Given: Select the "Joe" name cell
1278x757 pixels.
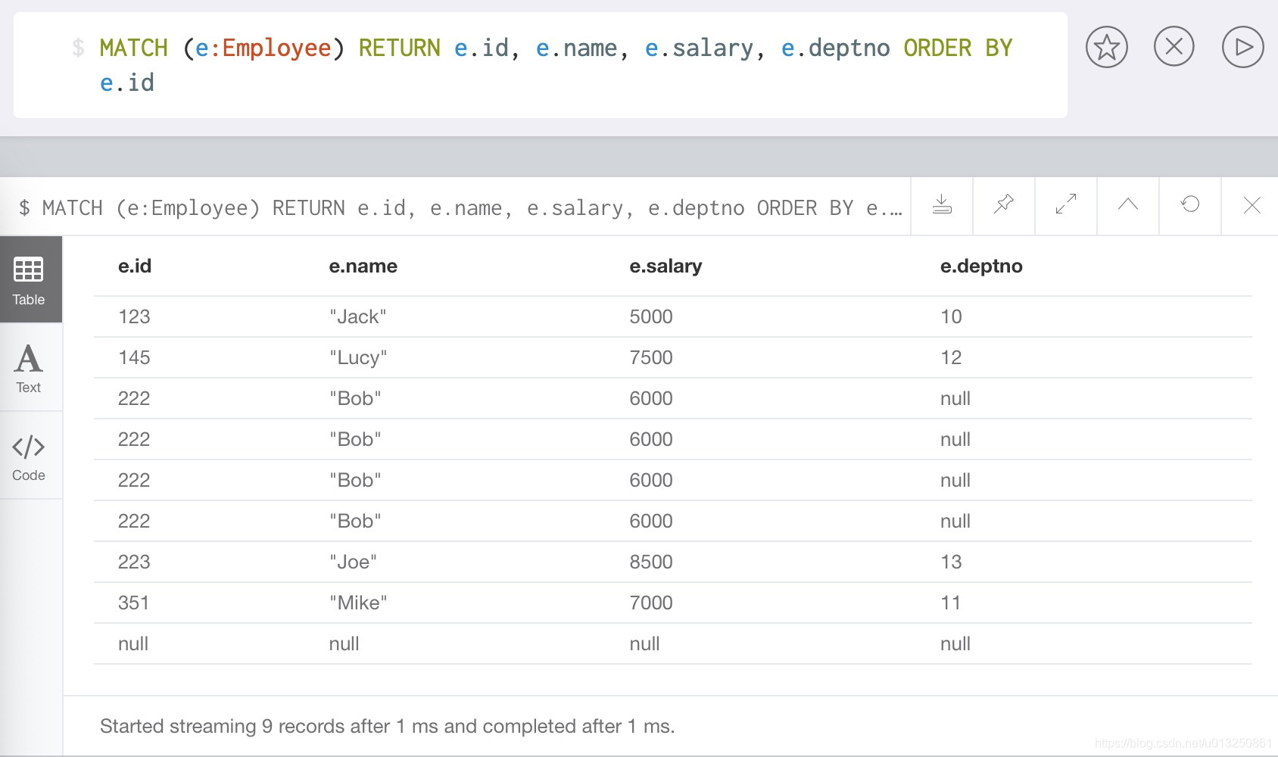Looking at the screenshot, I should tap(353, 562).
